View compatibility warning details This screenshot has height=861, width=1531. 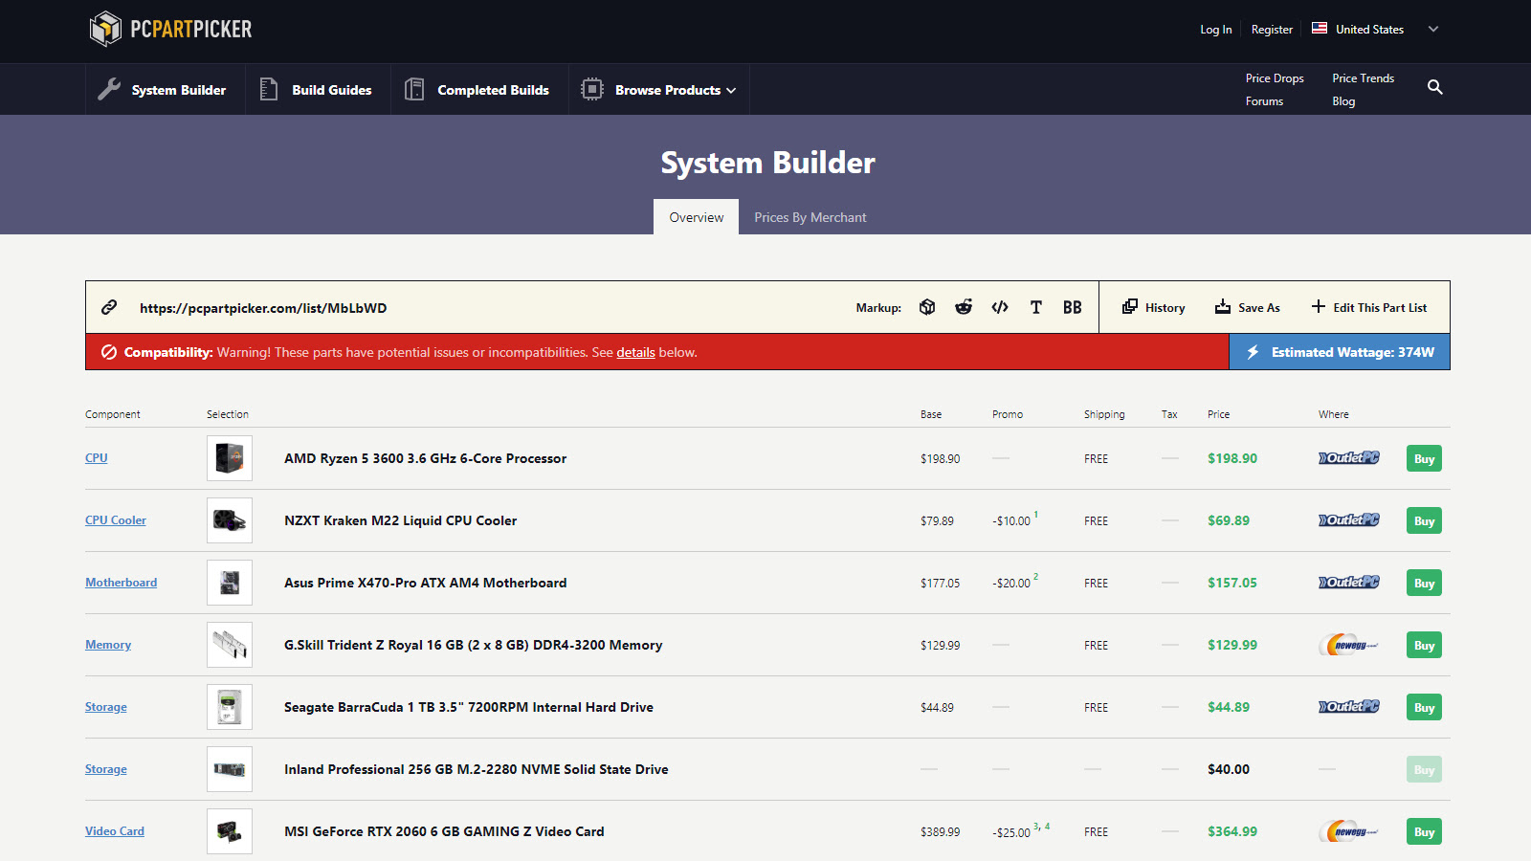coord(635,352)
